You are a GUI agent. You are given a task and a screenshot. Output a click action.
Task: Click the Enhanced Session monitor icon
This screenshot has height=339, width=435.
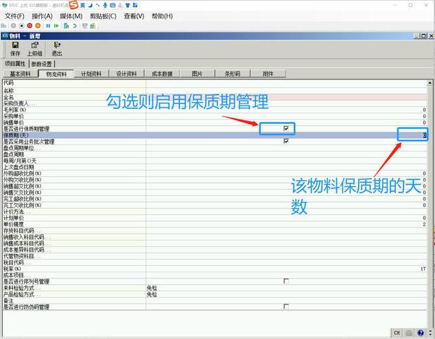(85, 26)
